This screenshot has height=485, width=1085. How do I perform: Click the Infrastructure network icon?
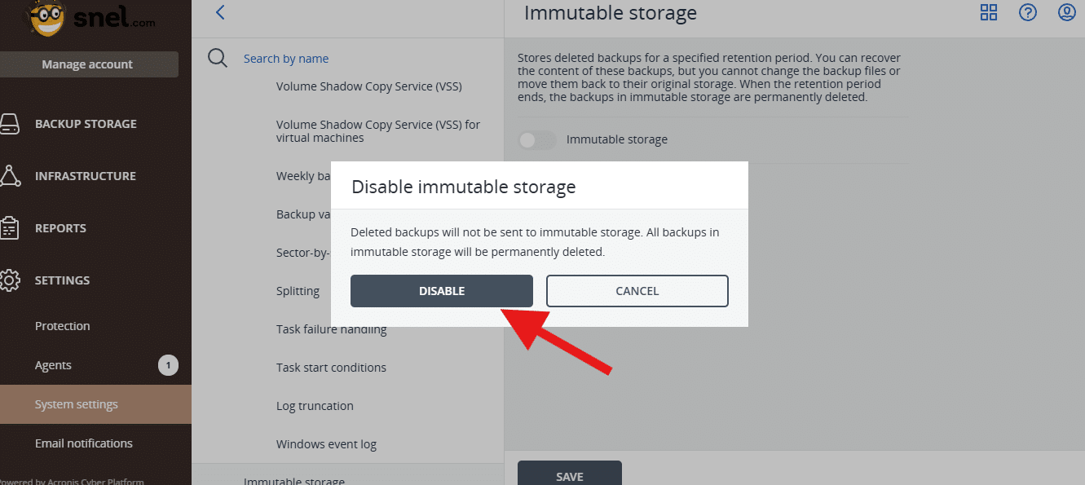pyautogui.click(x=9, y=176)
